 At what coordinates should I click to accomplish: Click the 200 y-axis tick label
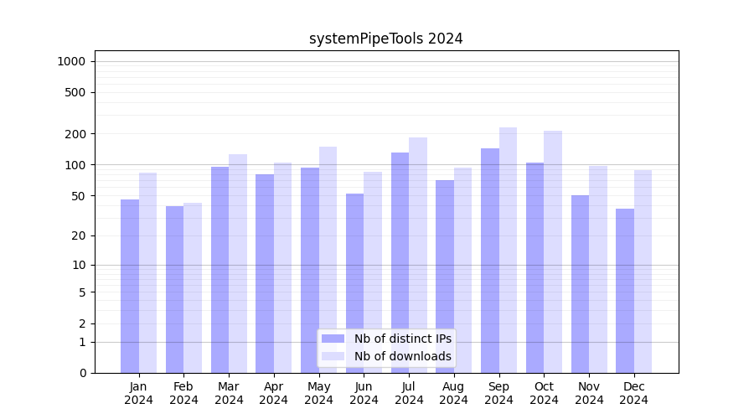click(x=75, y=134)
